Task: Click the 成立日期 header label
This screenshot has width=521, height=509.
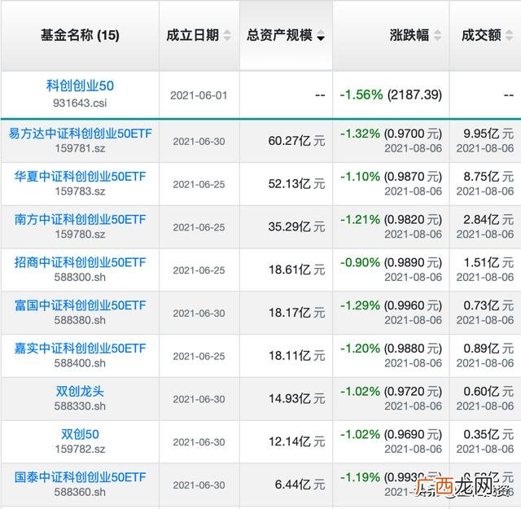Action: (x=193, y=35)
